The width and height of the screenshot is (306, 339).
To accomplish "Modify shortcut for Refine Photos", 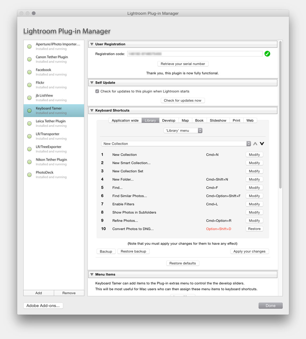I will [254, 221].
